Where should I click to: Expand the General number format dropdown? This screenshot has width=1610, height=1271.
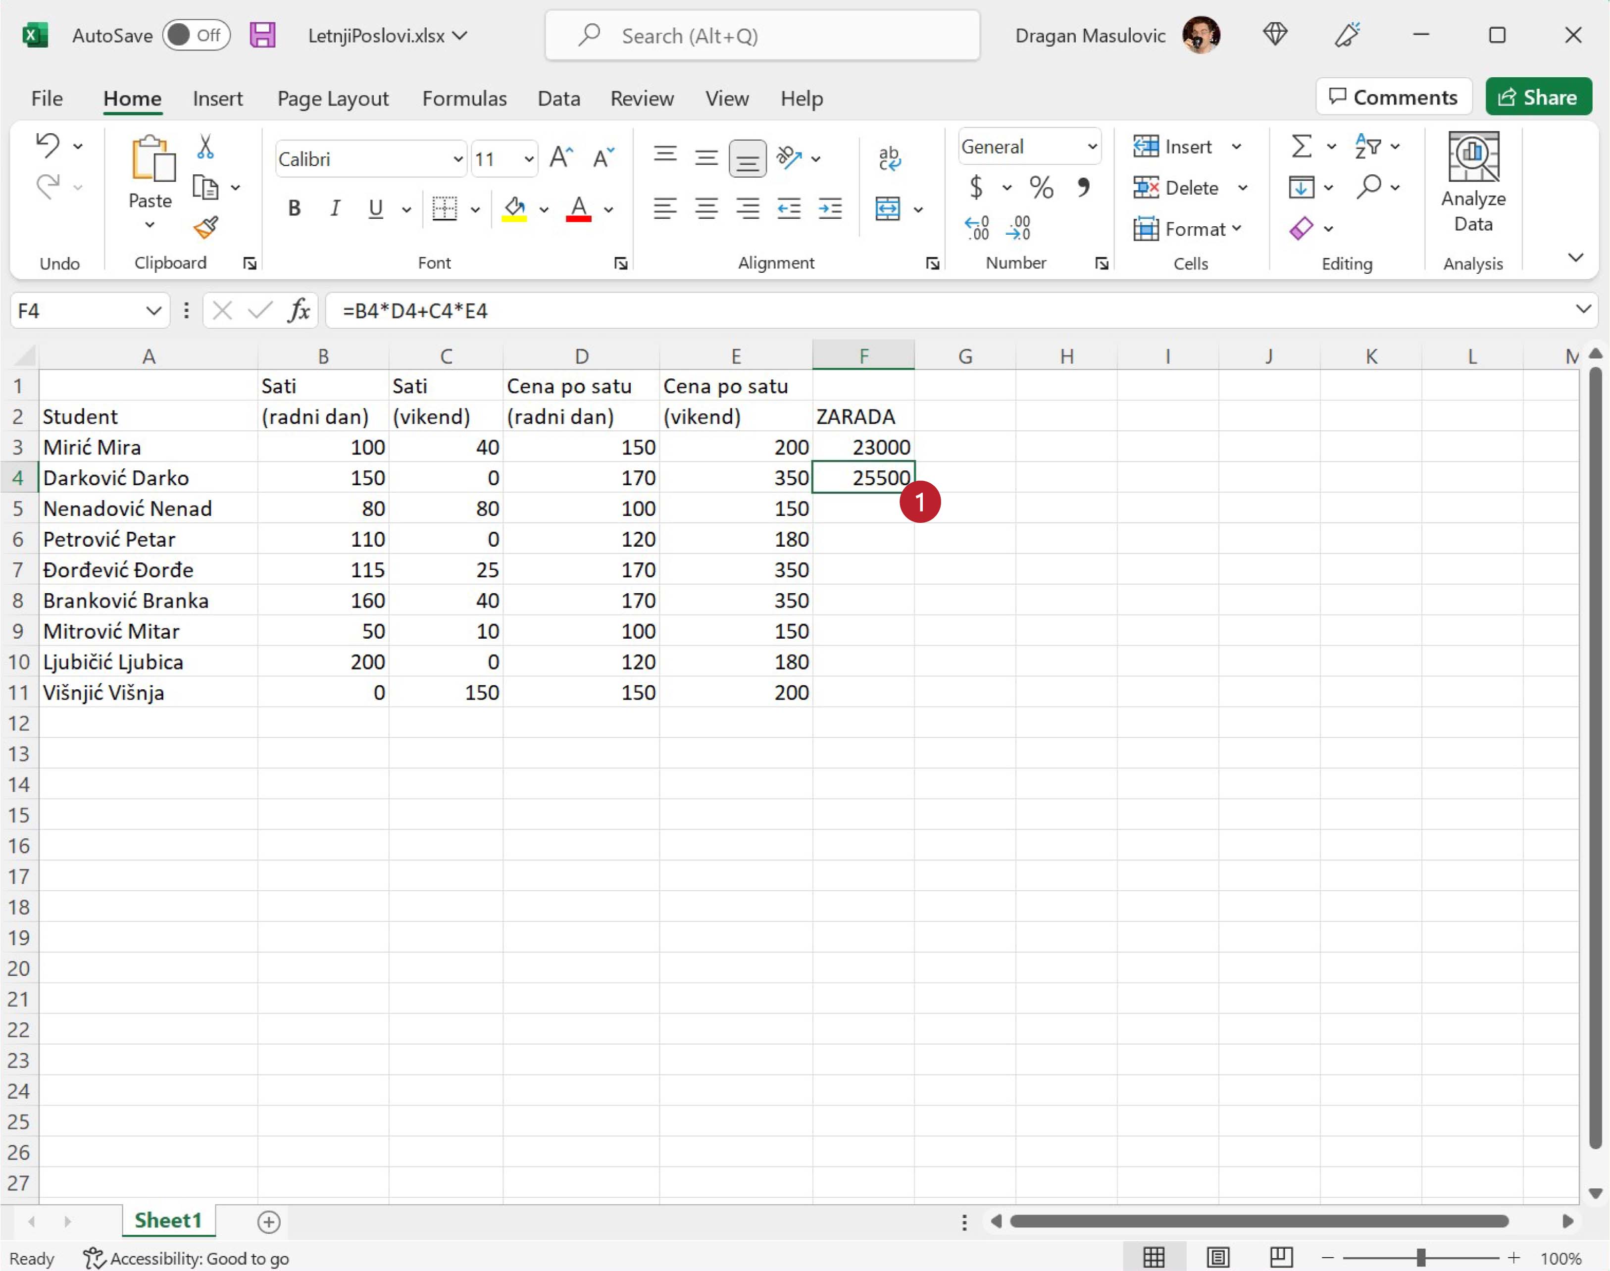pyautogui.click(x=1092, y=147)
